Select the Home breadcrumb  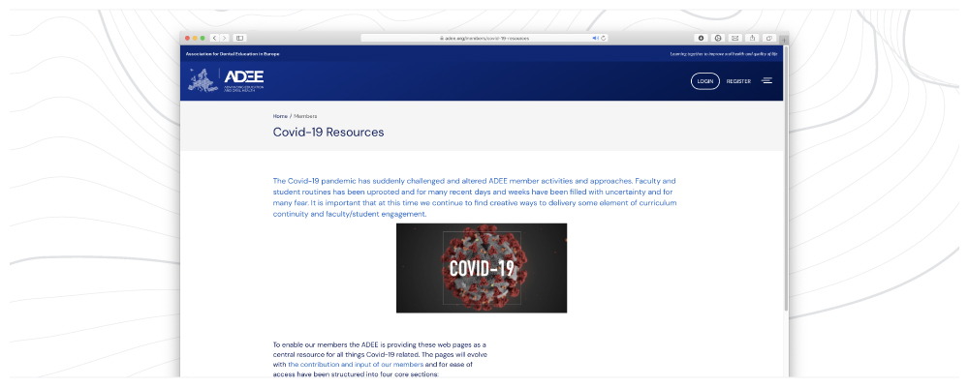pyautogui.click(x=280, y=116)
